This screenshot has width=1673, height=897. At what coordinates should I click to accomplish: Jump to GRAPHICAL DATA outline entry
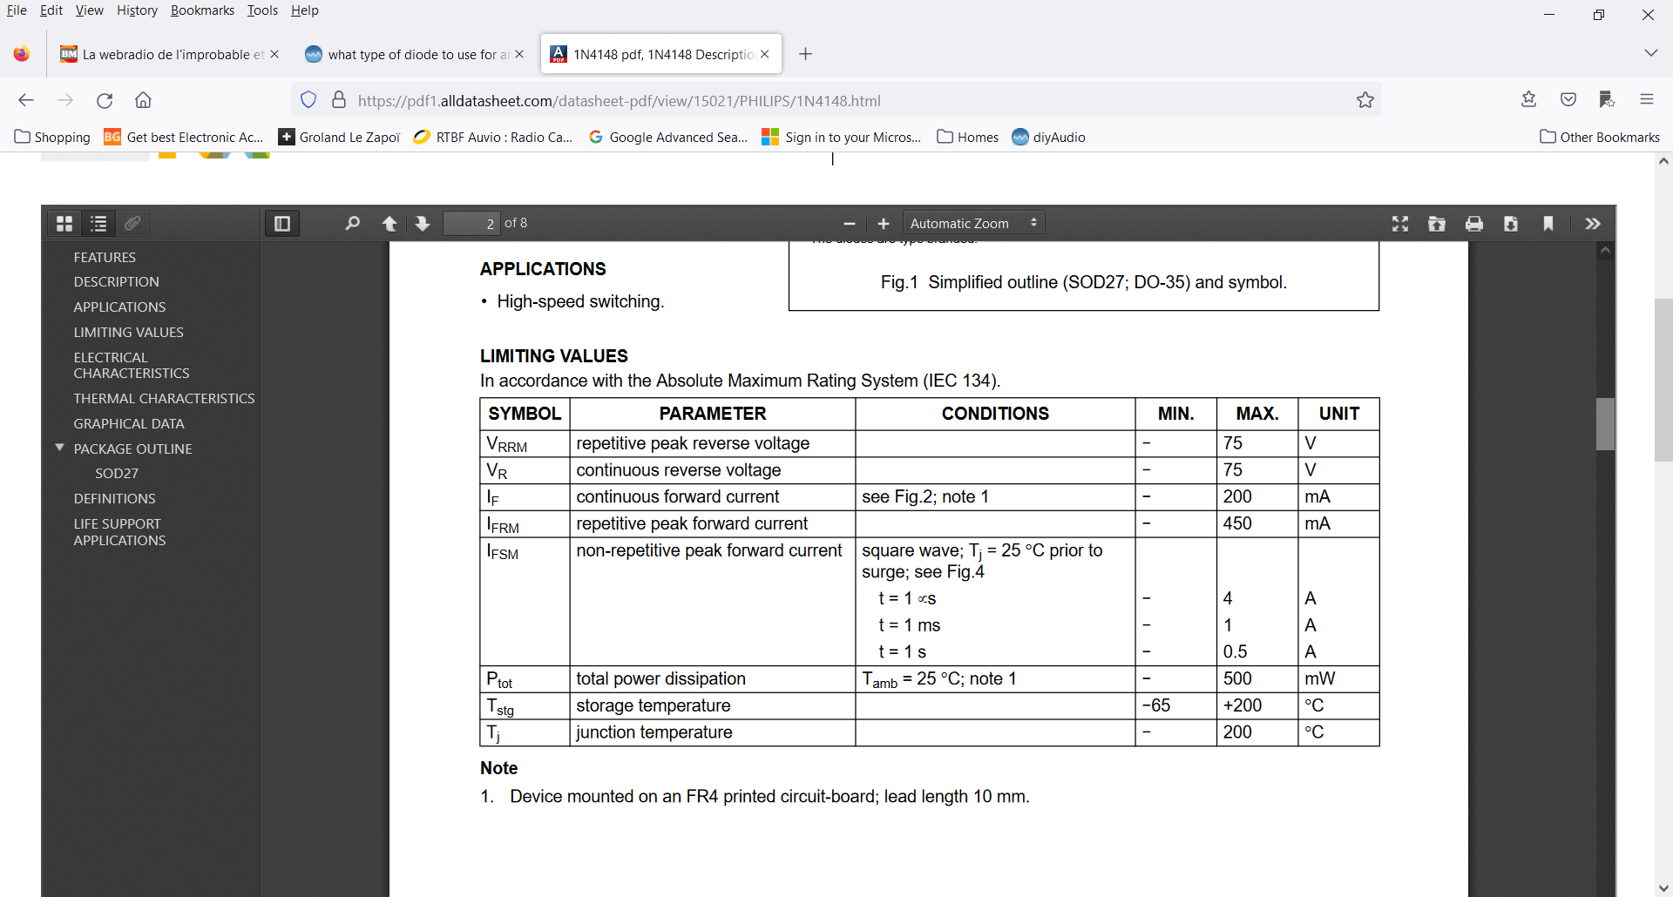129,423
